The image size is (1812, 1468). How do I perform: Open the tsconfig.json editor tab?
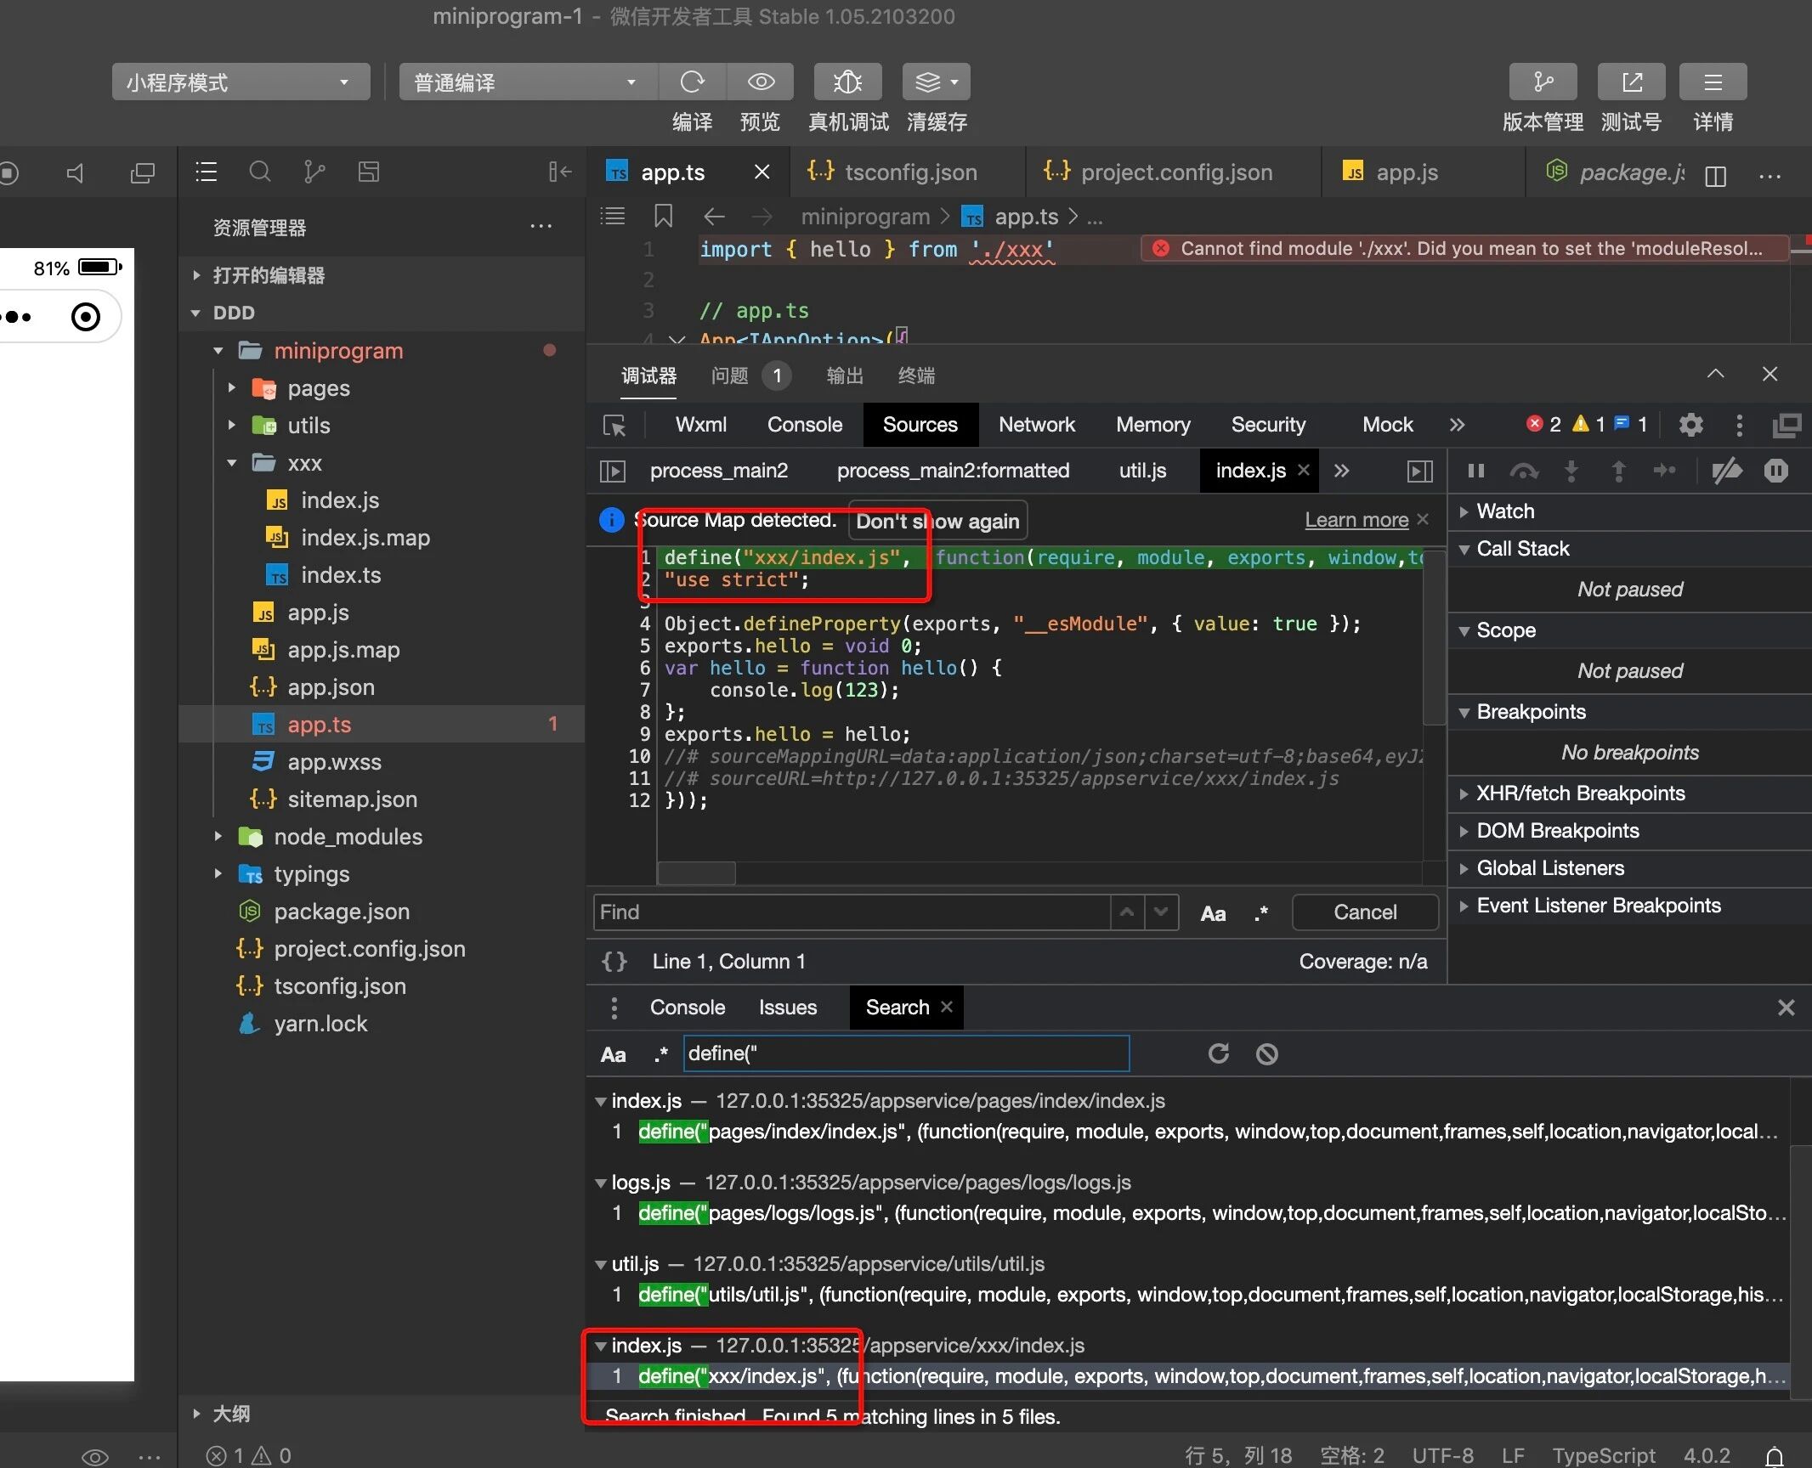coord(909,172)
